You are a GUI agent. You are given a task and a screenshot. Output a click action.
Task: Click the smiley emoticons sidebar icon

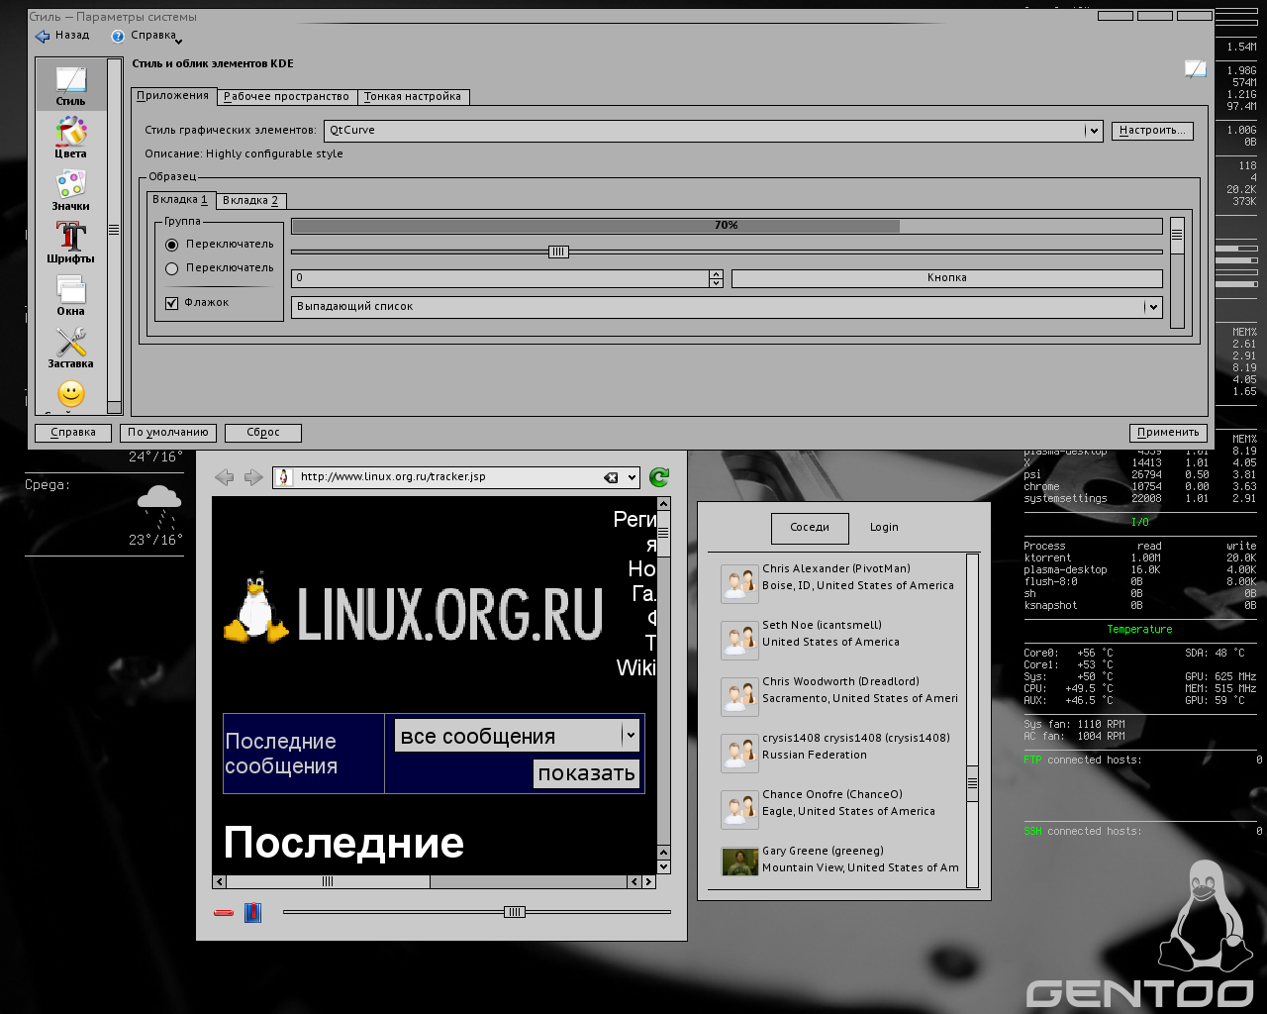point(71,394)
